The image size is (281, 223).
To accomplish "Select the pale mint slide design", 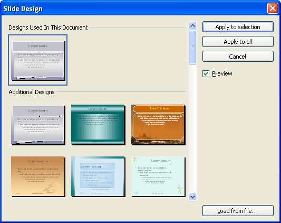I will [x=158, y=176].
